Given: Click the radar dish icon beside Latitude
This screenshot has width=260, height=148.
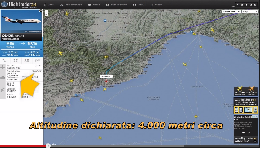Looking at the screenshot, I should point(3,90).
